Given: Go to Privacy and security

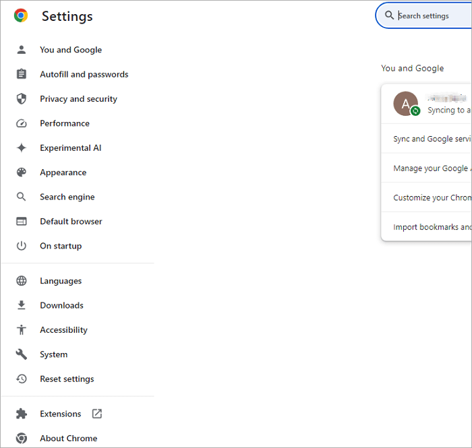Looking at the screenshot, I should 78,98.
